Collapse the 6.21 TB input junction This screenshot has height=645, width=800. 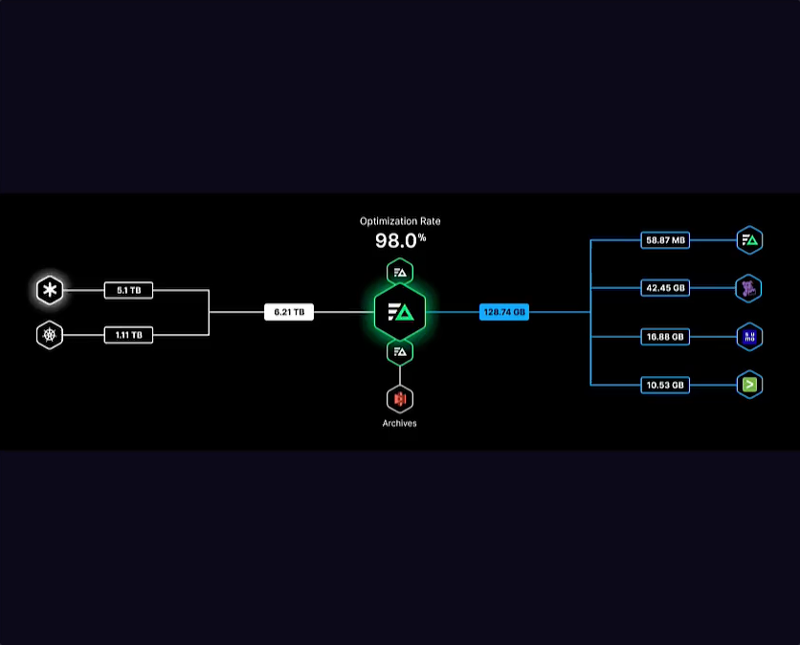pyautogui.click(x=289, y=311)
